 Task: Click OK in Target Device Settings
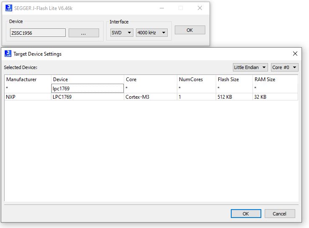click(x=246, y=214)
